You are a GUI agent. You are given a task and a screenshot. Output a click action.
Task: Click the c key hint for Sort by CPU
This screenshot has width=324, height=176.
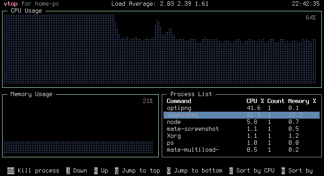(x=231, y=171)
